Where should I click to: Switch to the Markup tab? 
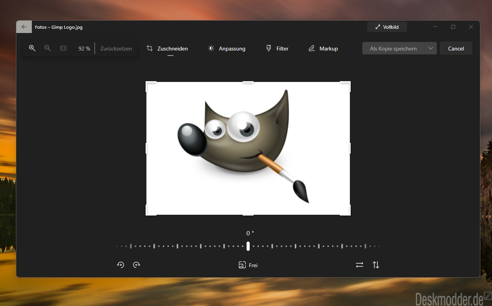pyautogui.click(x=323, y=49)
